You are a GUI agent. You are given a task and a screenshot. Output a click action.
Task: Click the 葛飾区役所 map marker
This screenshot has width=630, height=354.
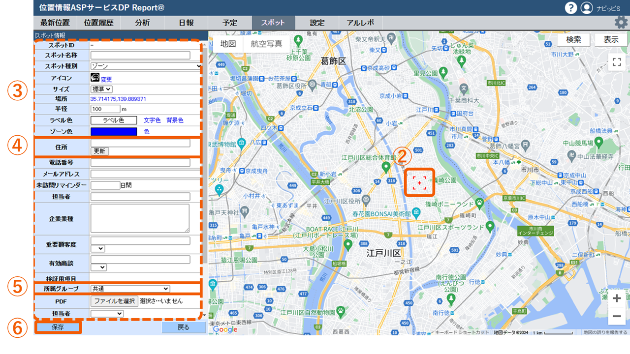pos(313,85)
